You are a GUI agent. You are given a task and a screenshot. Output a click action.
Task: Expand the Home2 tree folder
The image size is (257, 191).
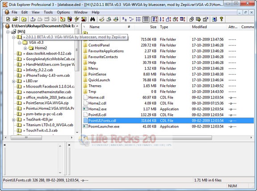pyautogui.click(x=25, y=48)
